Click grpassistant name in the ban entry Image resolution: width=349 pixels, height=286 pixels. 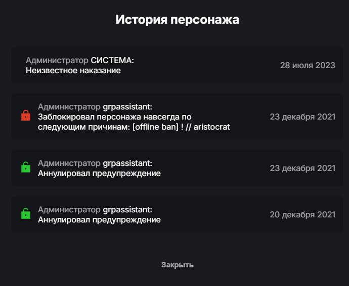127,107
